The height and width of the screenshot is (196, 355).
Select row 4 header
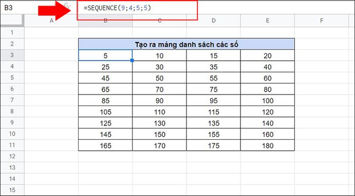click(x=12, y=66)
